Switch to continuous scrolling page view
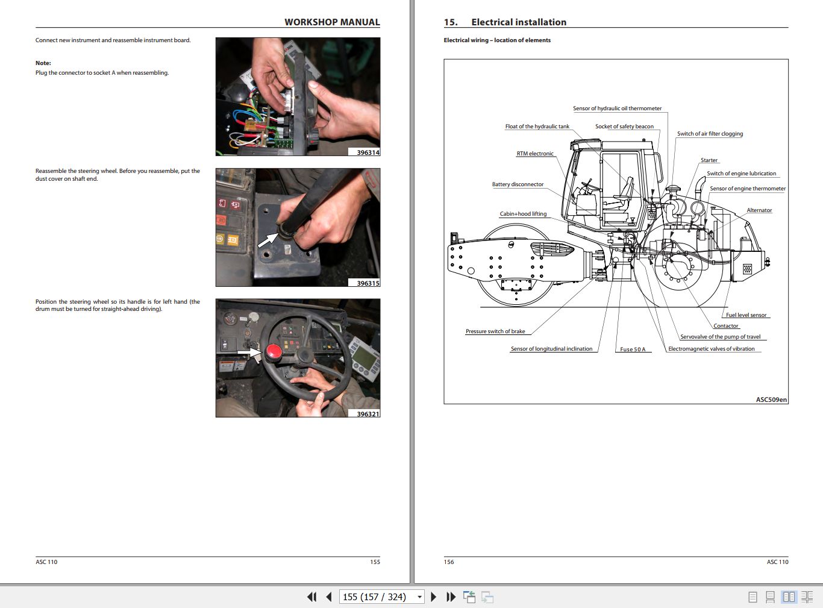Image resolution: width=823 pixels, height=608 pixels. coord(771,597)
